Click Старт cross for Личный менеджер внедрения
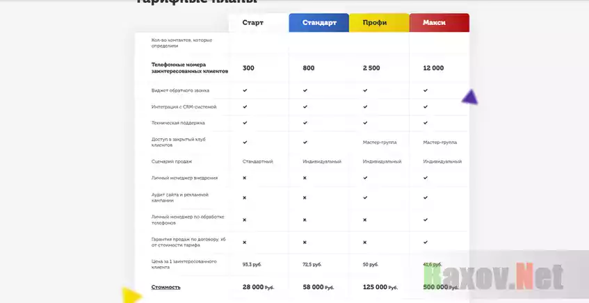Viewport: 589px width, 303px height. point(245,178)
